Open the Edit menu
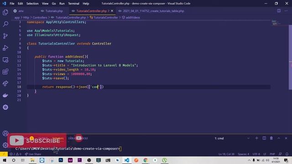 tap(20, 4)
